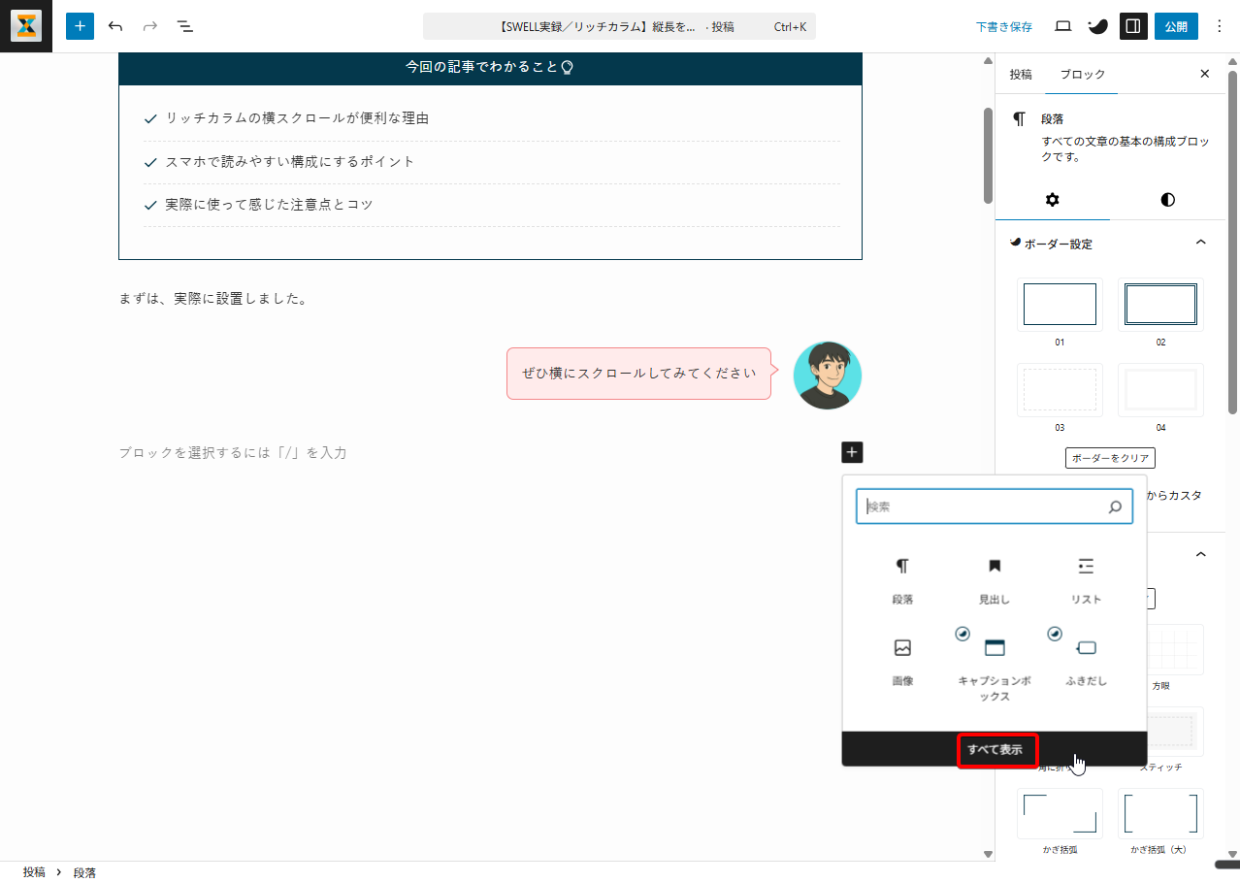Click the blue block inserter plus button

pos(80,26)
